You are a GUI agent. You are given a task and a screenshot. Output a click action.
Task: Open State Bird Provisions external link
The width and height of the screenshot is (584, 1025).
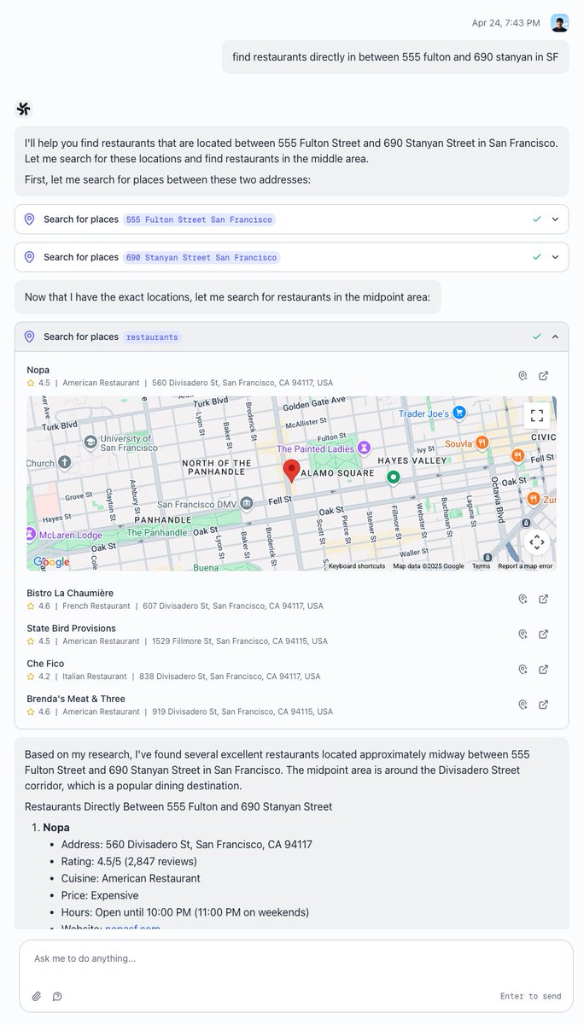[544, 634]
